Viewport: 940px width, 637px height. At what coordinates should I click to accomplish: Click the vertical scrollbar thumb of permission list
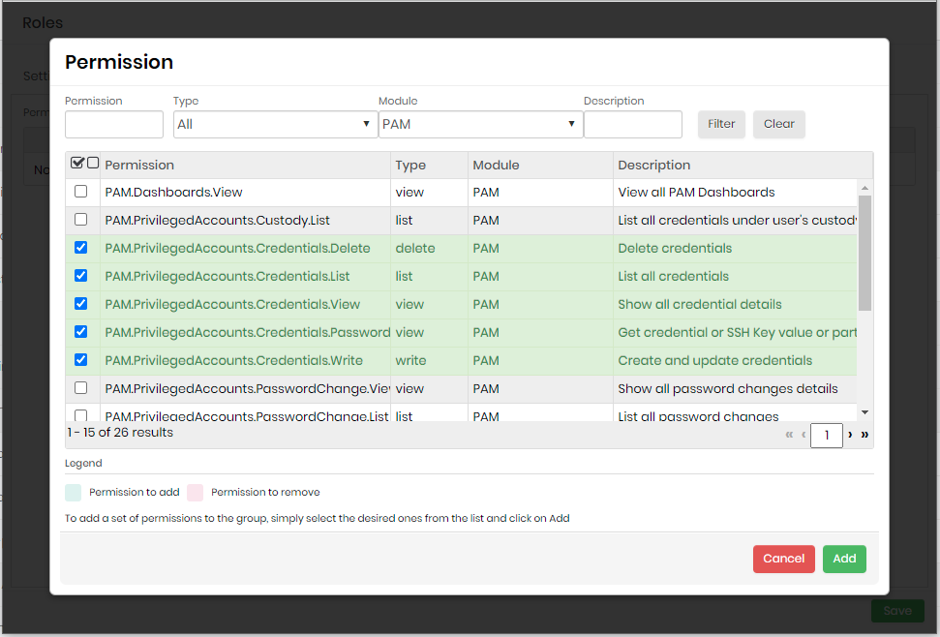tap(864, 253)
